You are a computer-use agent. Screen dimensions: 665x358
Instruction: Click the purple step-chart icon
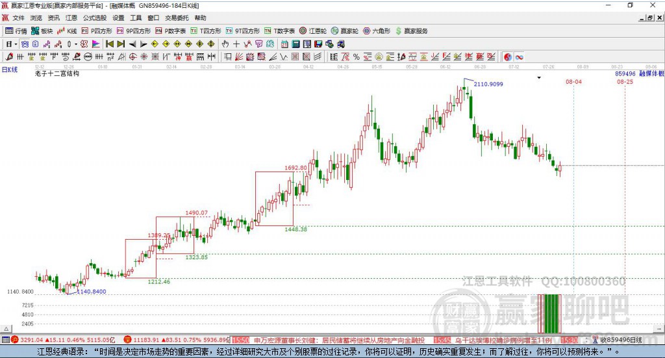pos(47,44)
